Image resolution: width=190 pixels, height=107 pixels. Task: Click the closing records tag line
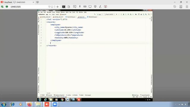click(x=51, y=45)
